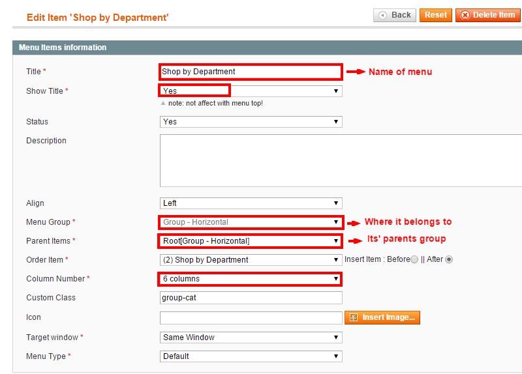Click the note triangle icon under Show Title

click(163, 104)
